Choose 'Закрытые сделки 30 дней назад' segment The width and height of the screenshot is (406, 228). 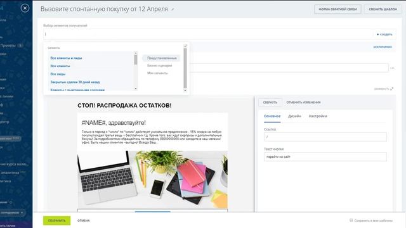click(x=75, y=82)
